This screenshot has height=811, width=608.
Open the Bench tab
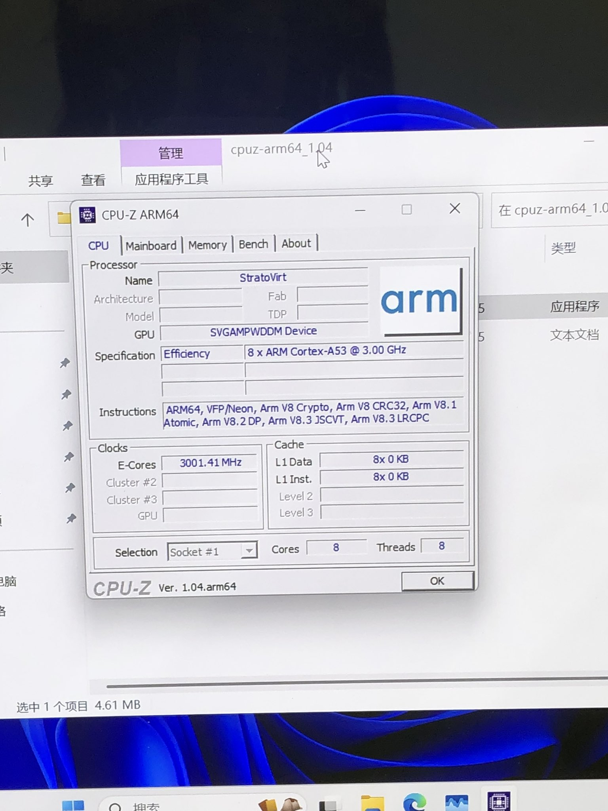pos(253,244)
